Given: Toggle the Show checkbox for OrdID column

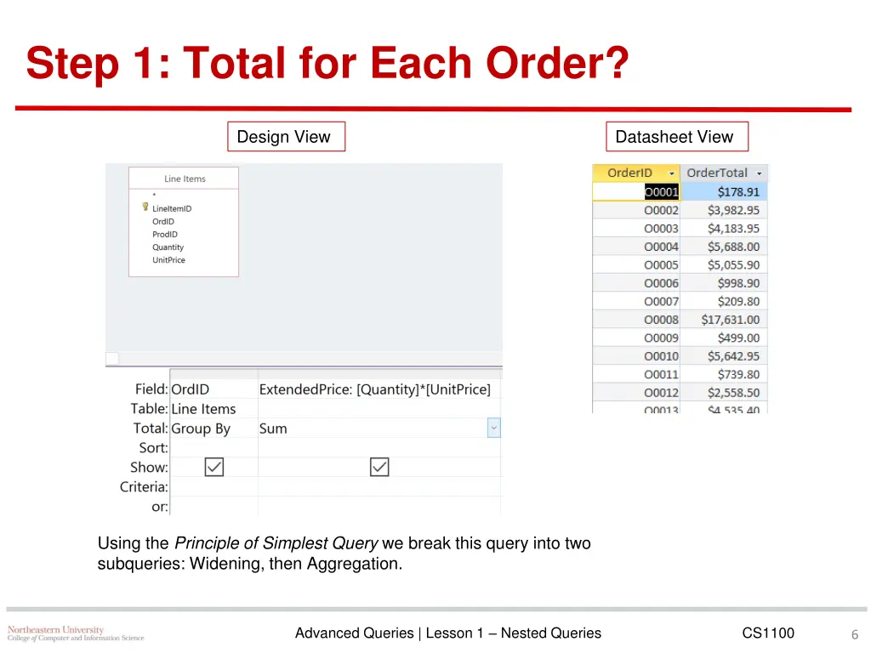Looking at the screenshot, I should pyautogui.click(x=213, y=467).
